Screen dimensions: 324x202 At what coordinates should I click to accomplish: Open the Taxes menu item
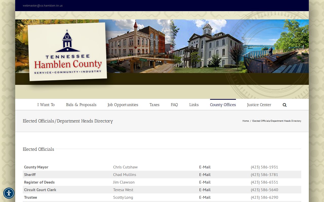(x=154, y=105)
